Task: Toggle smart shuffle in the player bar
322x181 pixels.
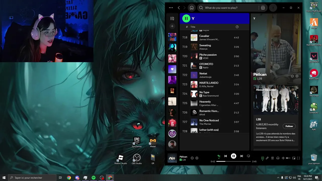Action: pos(219,156)
